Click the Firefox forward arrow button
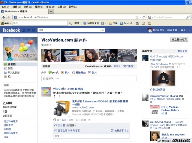 (x=9, y=17)
